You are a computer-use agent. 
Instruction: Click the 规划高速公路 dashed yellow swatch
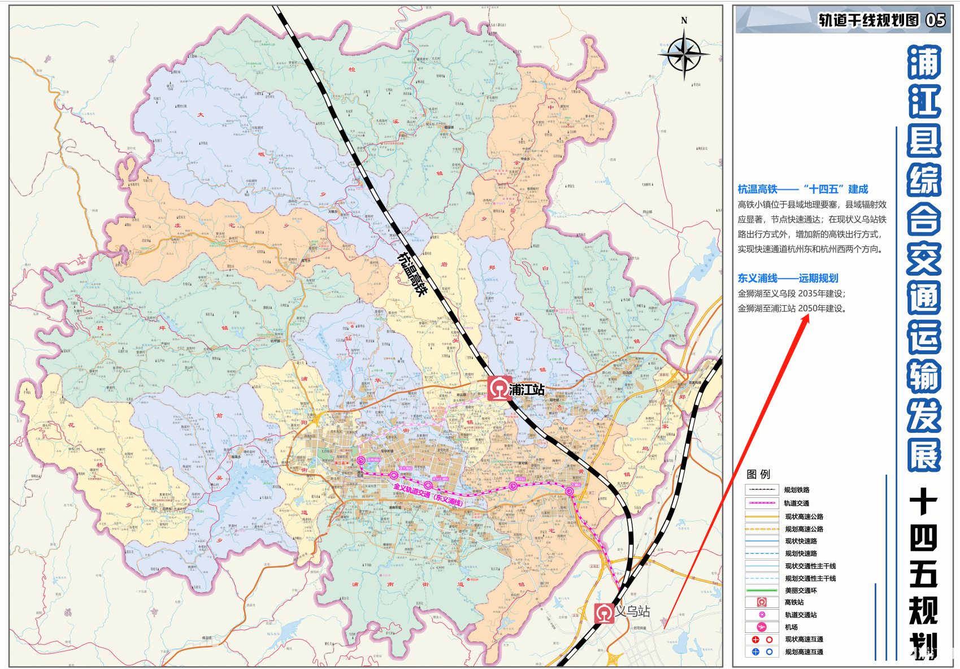coord(762,529)
